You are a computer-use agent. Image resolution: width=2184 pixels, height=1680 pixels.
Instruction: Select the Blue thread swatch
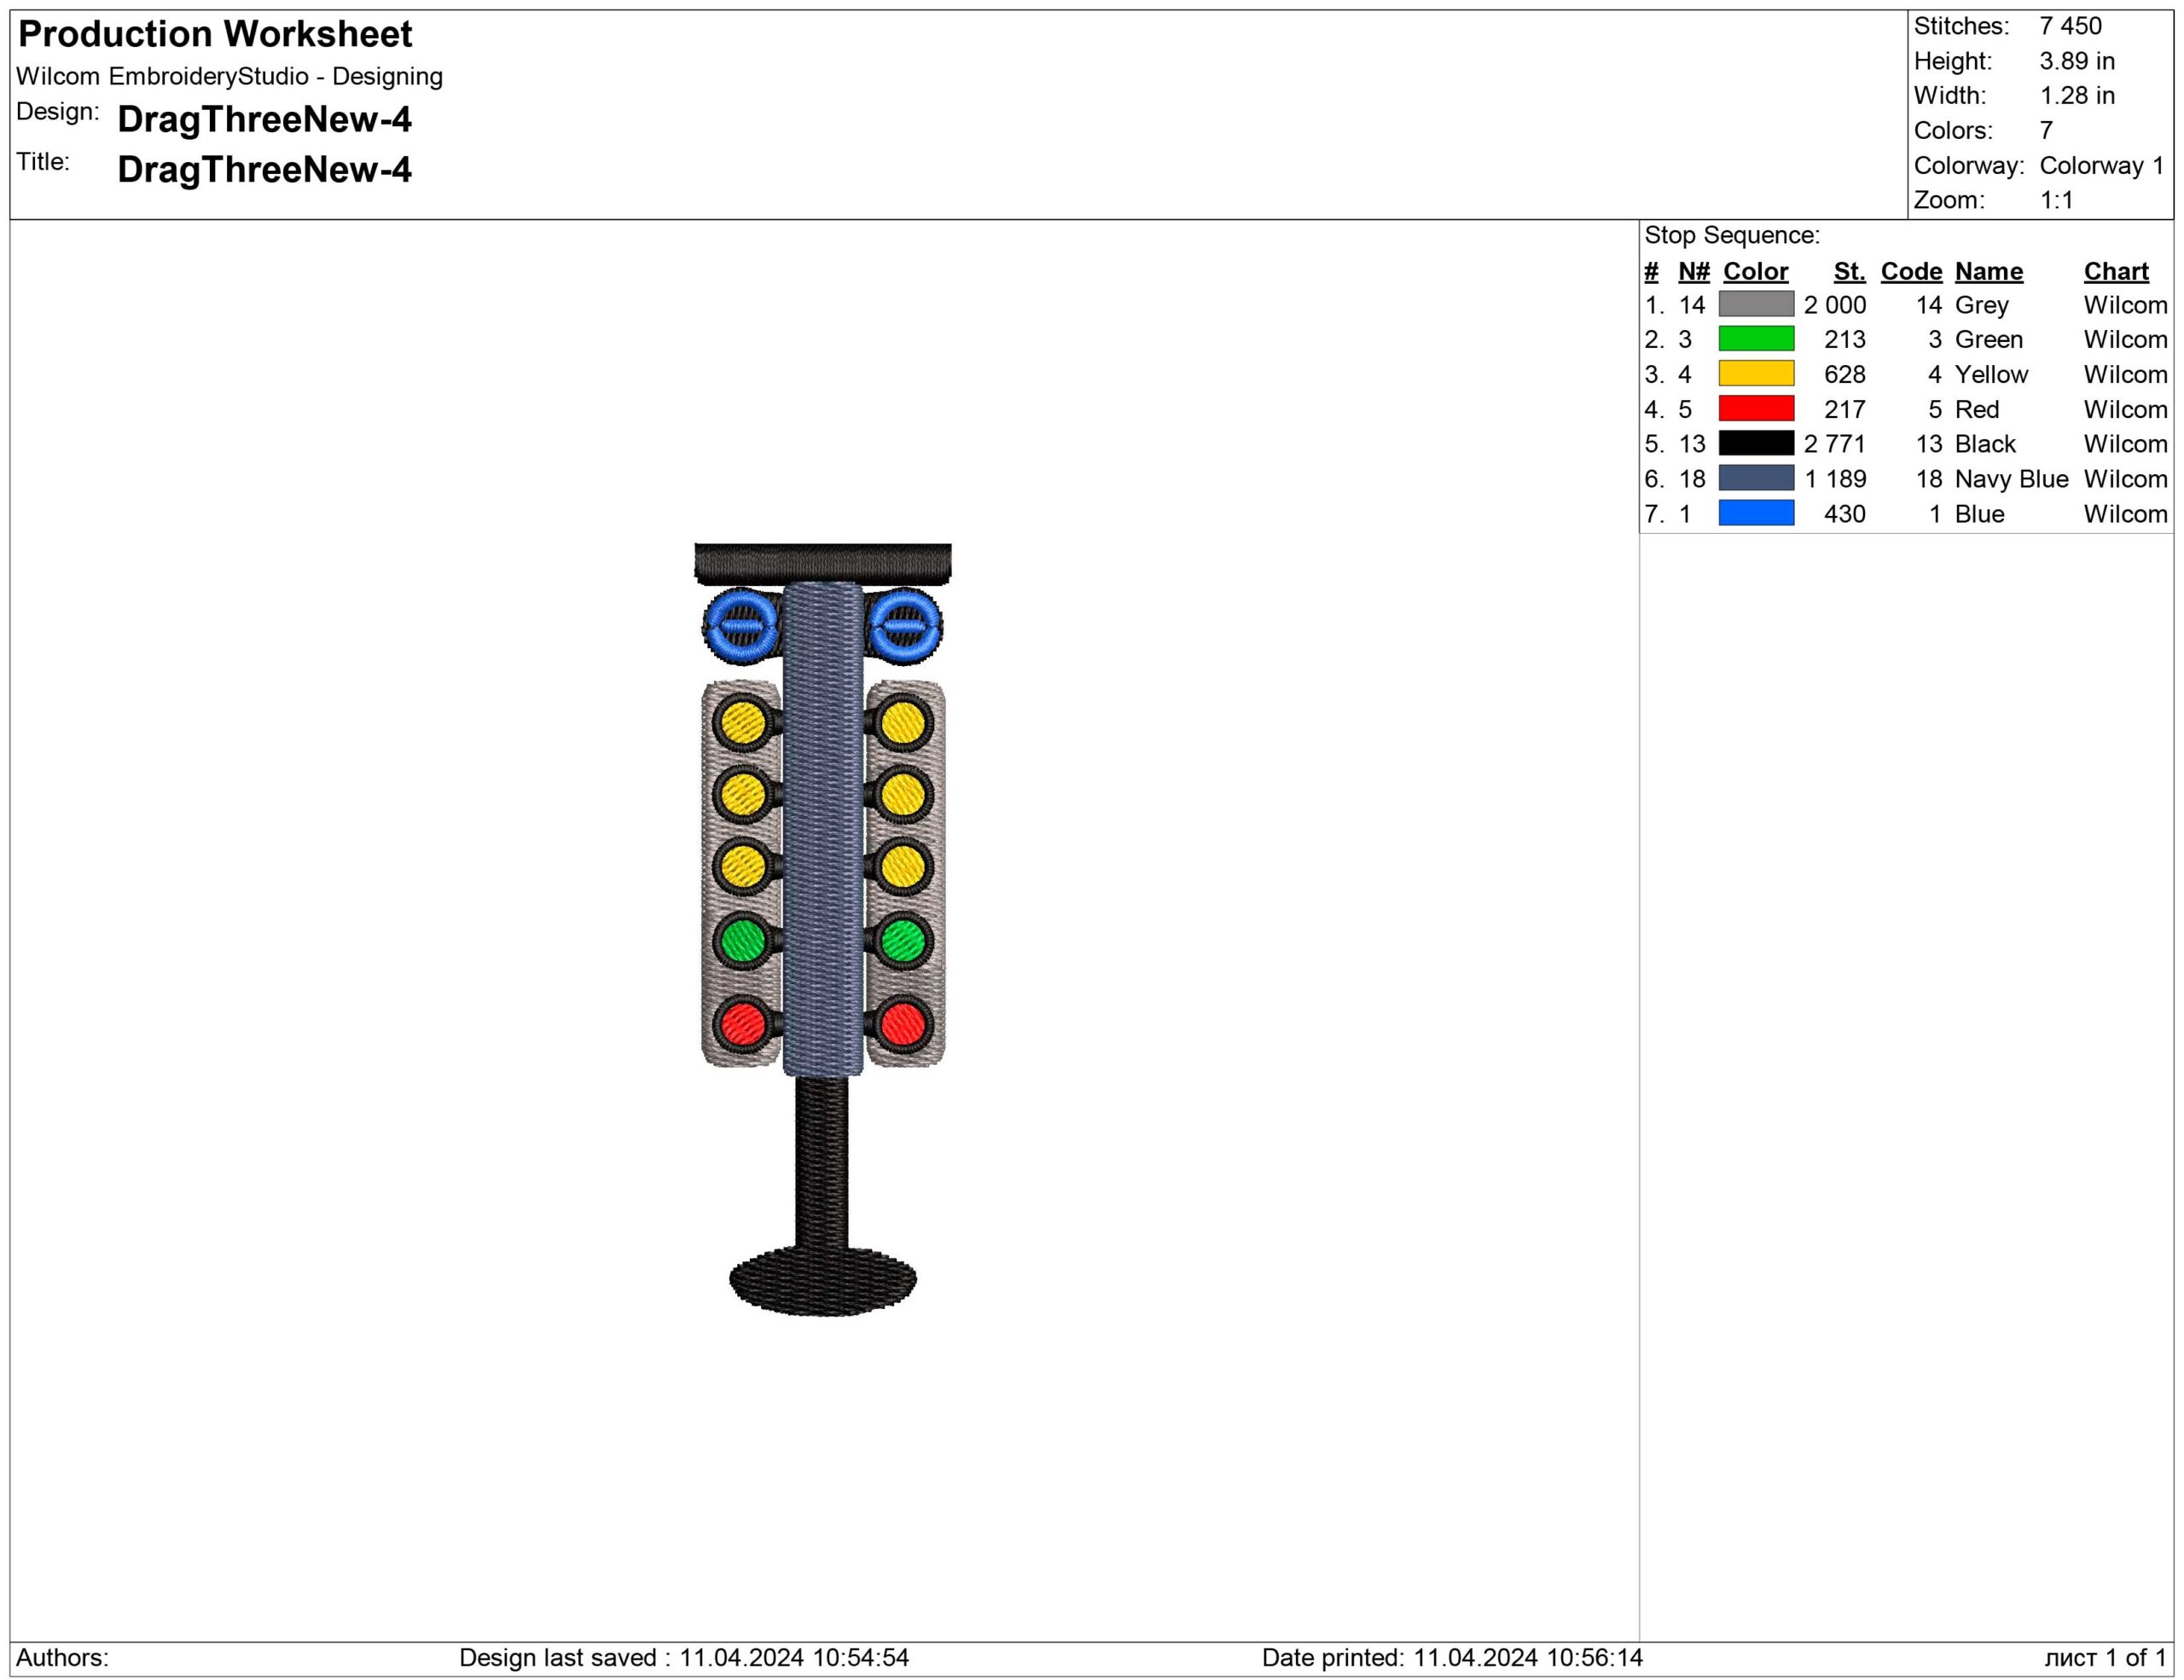coord(1755,513)
